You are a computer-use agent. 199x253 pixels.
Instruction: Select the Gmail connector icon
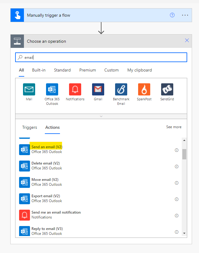click(98, 89)
